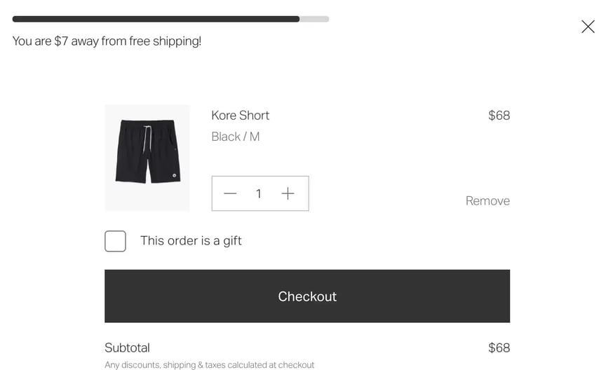
Task: Click the filled free shipping progress bar
Action: coord(156,19)
